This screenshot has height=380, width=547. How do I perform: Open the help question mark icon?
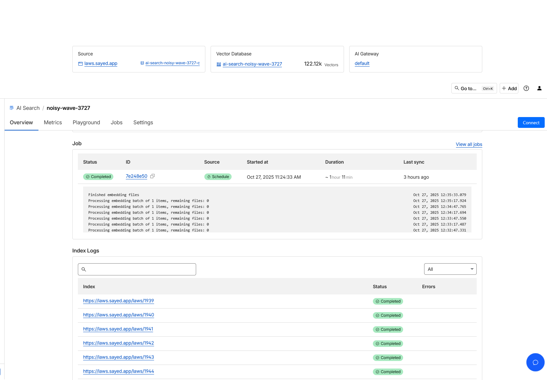(x=526, y=88)
